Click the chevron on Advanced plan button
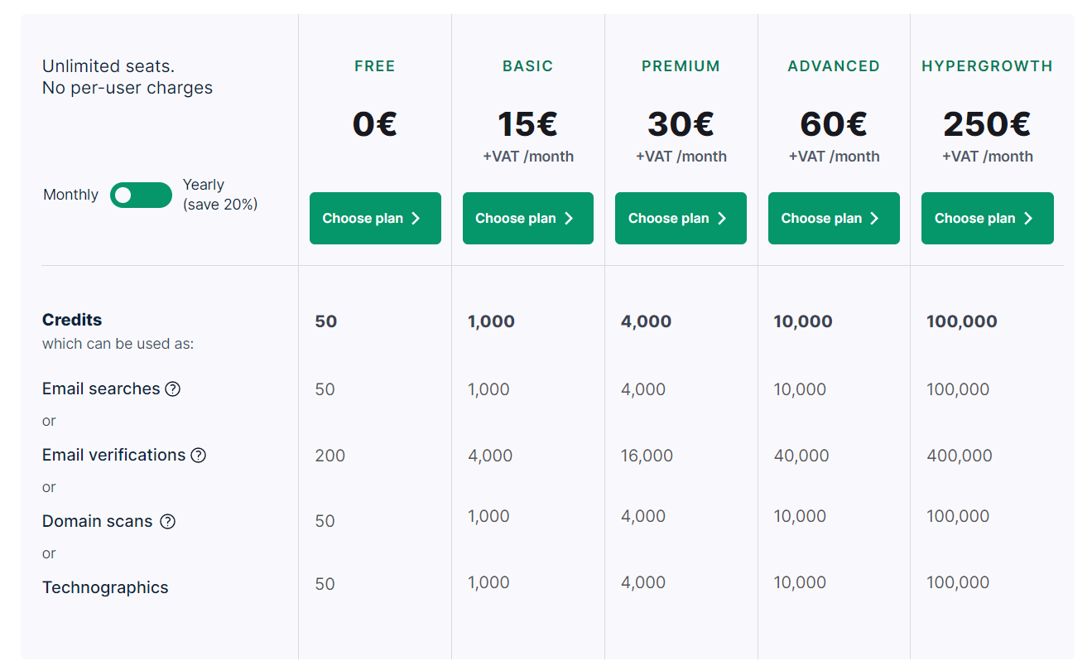The width and height of the screenshot is (1092, 671). (874, 219)
